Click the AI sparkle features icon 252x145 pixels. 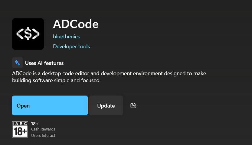17,63
